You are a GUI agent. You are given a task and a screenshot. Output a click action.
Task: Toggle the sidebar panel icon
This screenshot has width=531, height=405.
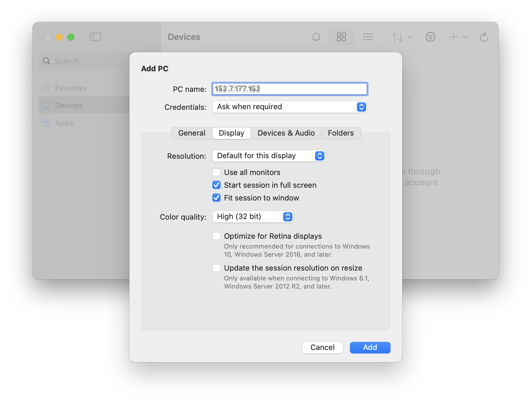95,37
